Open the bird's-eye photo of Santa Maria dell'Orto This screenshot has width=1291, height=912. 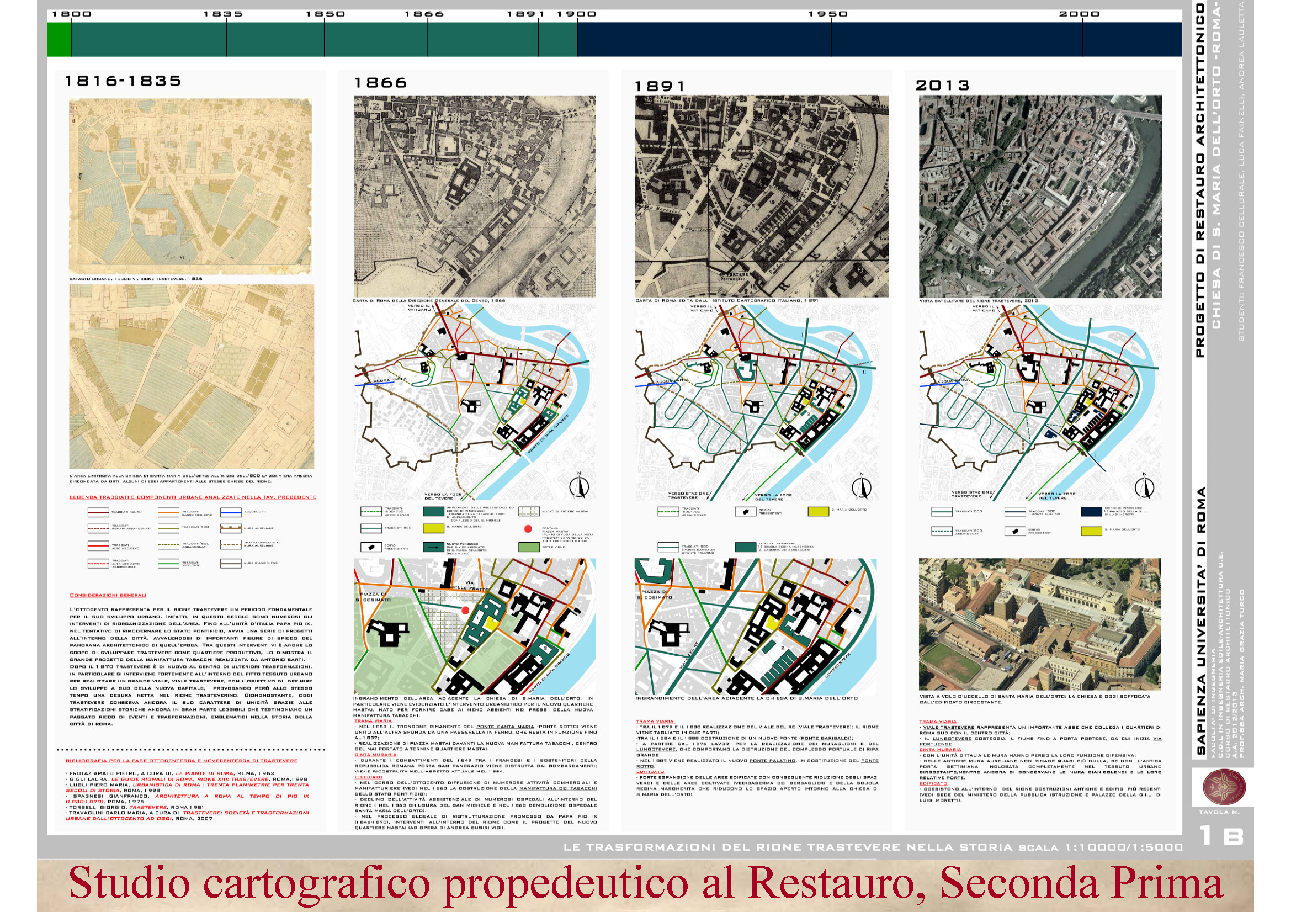click(1040, 624)
